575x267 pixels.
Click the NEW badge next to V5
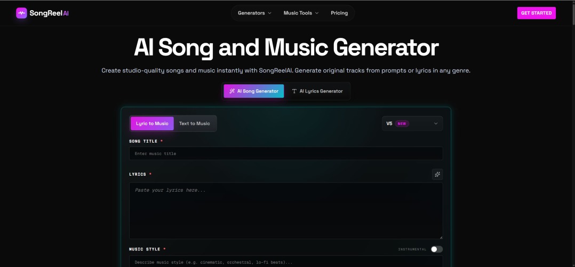[402, 124]
